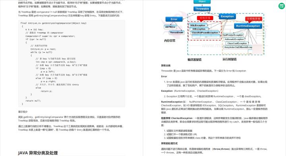Viewport: 286px width, 156px height.
Task: Click the Object node atop the diagram
Action: point(202,2)
